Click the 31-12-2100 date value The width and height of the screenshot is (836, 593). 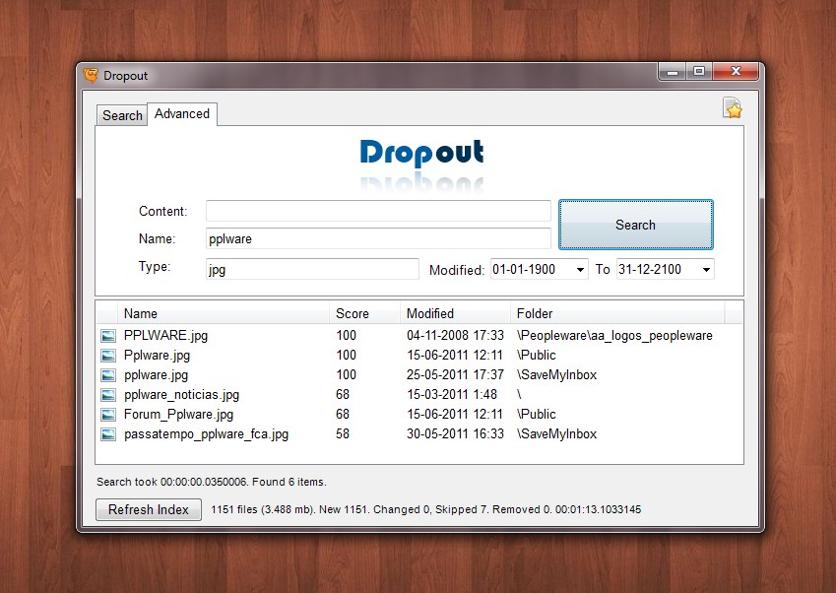[649, 269]
